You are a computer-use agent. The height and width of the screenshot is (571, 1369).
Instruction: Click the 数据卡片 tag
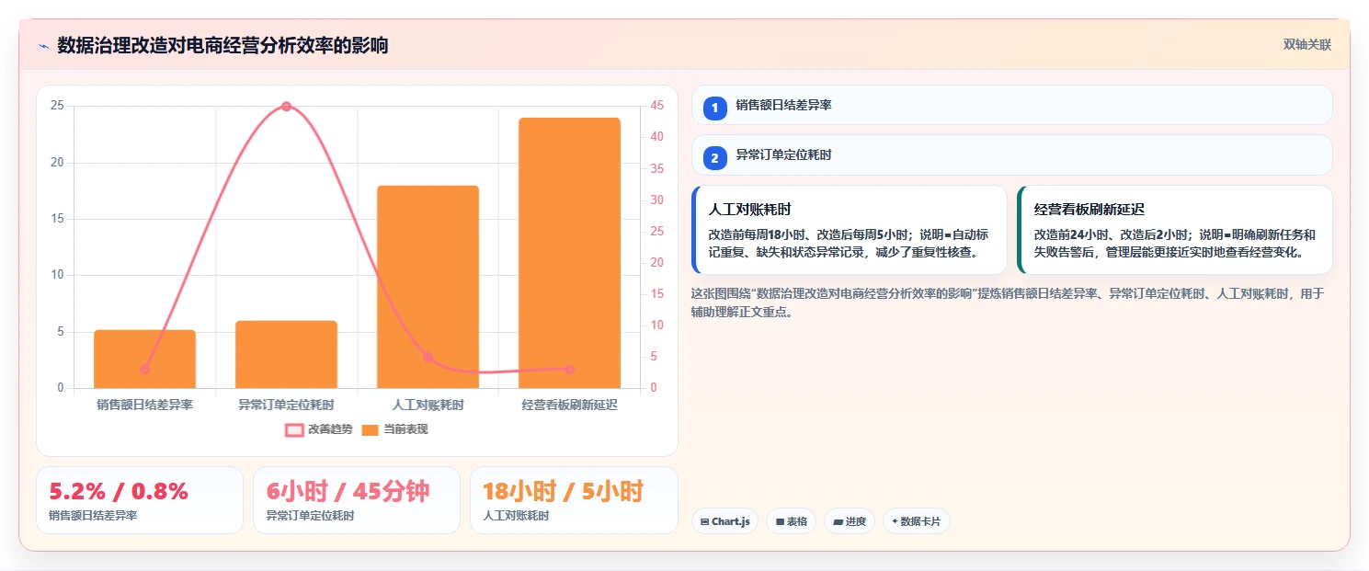click(916, 521)
